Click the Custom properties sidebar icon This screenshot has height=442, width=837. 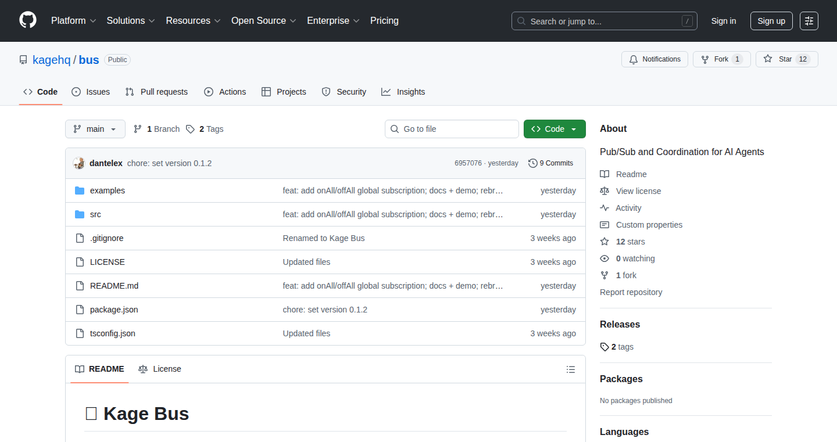604,225
